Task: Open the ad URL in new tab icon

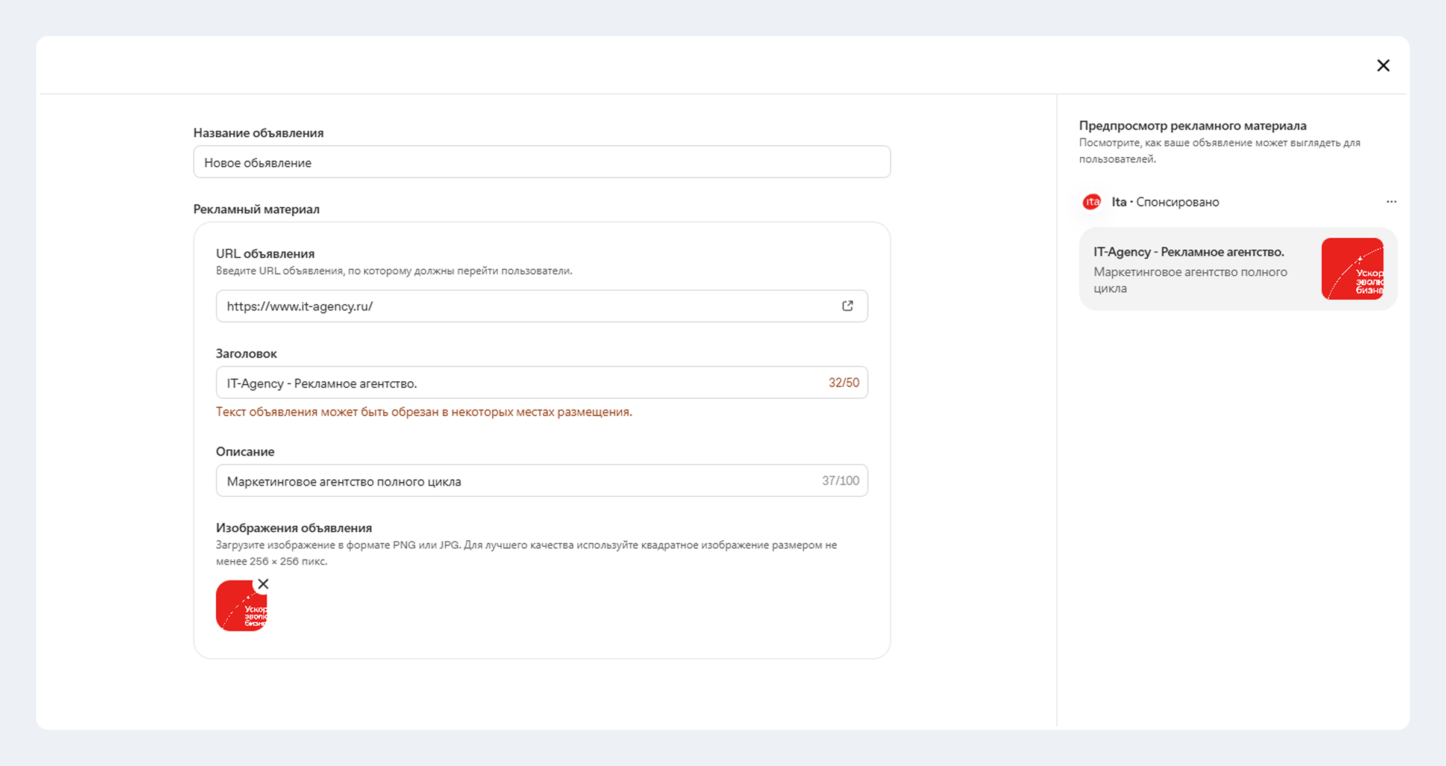Action: [x=848, y=306]
